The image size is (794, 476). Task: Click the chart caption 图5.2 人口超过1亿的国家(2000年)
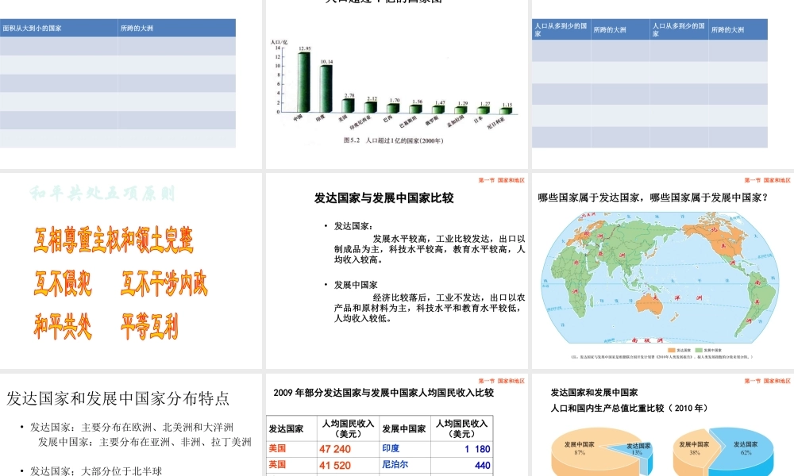pyautogui.click(x=394, y=140)
